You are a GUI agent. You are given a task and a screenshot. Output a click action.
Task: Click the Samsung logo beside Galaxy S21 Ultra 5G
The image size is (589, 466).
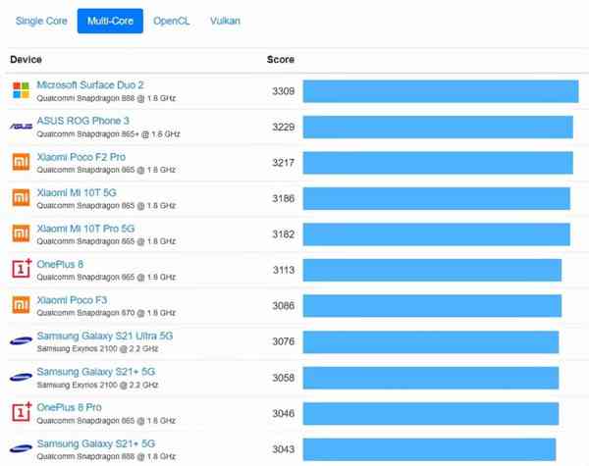coord(21,341)
